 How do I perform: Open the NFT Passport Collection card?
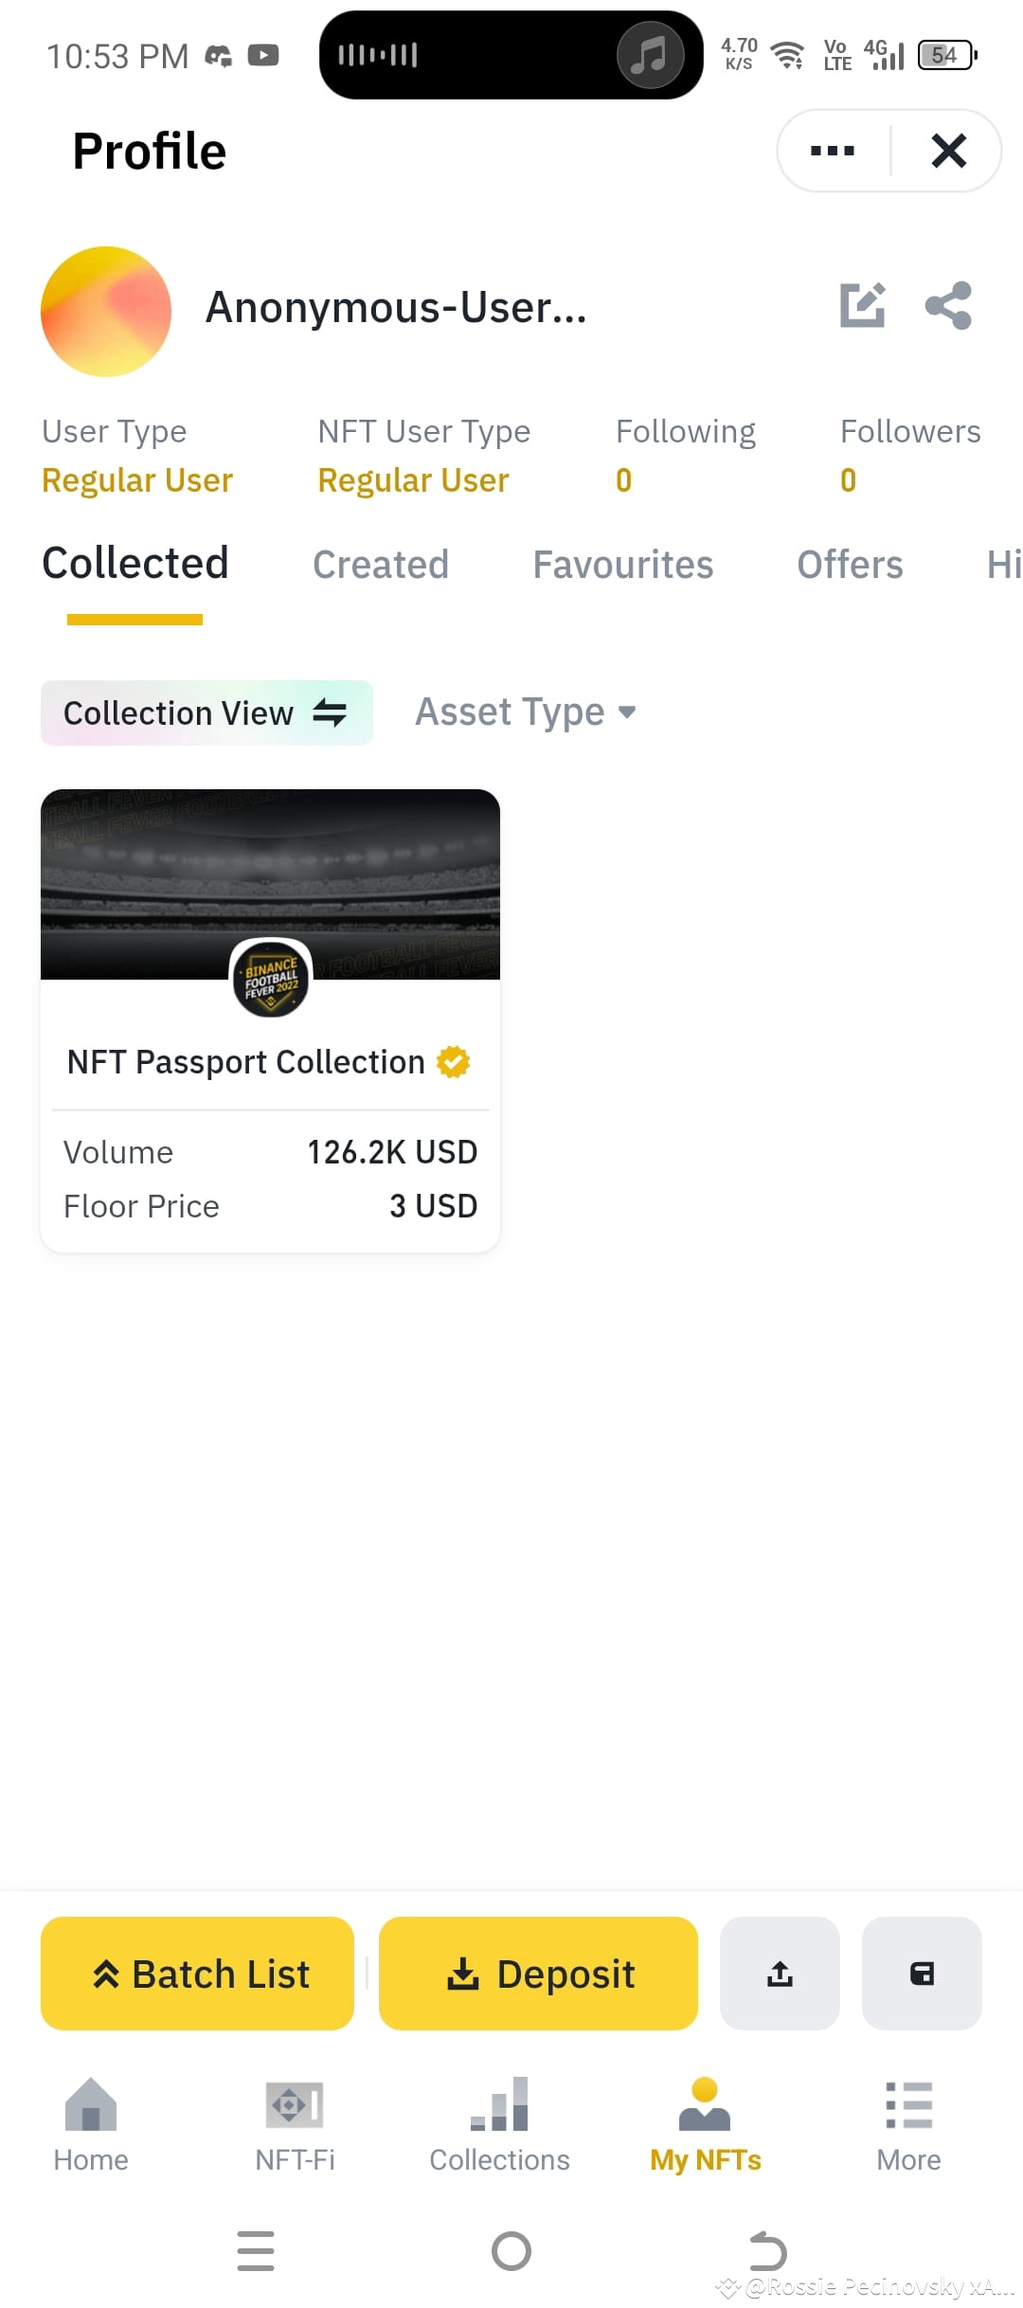270,1020
